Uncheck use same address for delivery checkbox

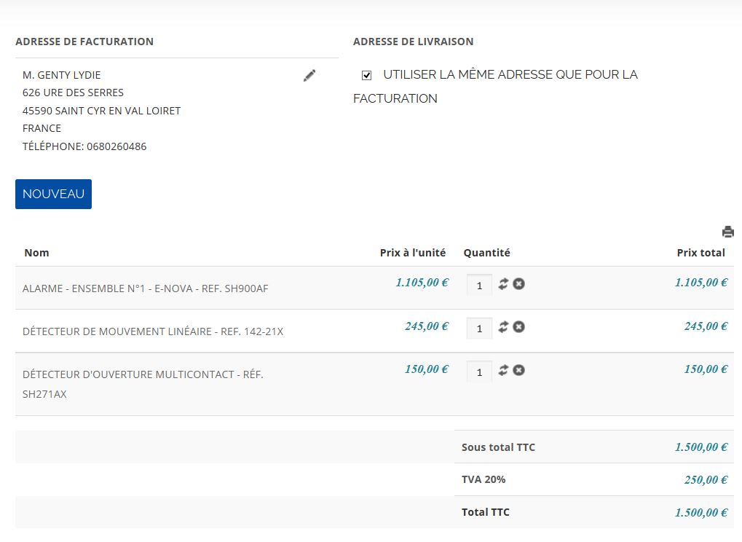pyautogui.click(x=367, y=75)
